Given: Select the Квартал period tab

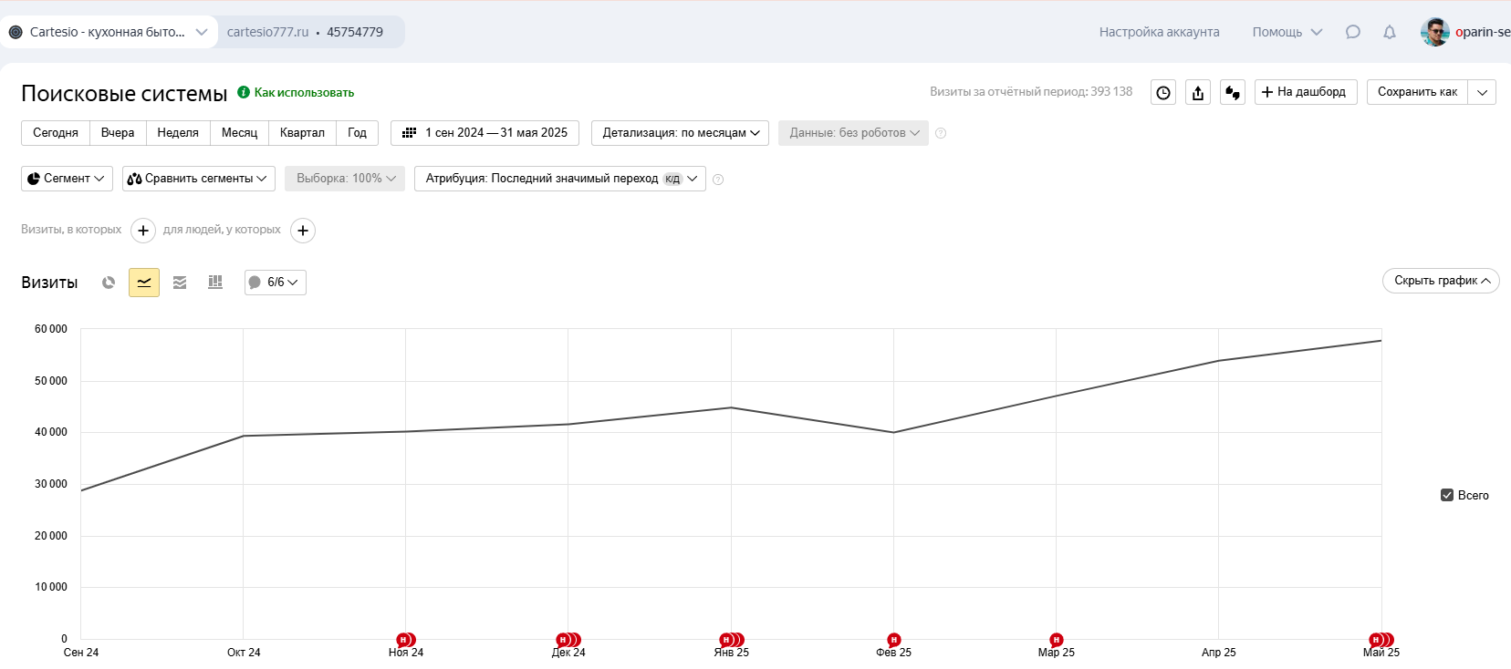Looking at the screenshot, I should [302, 133].
